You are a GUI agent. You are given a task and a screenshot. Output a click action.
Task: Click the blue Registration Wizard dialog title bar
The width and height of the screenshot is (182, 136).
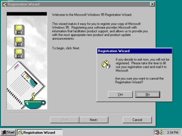pyautogui.click(x=134, y=51)
